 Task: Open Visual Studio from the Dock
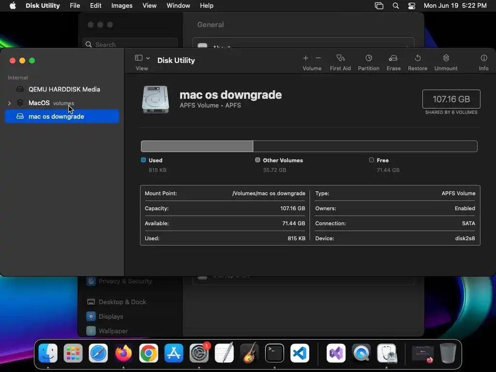point(336,353)
